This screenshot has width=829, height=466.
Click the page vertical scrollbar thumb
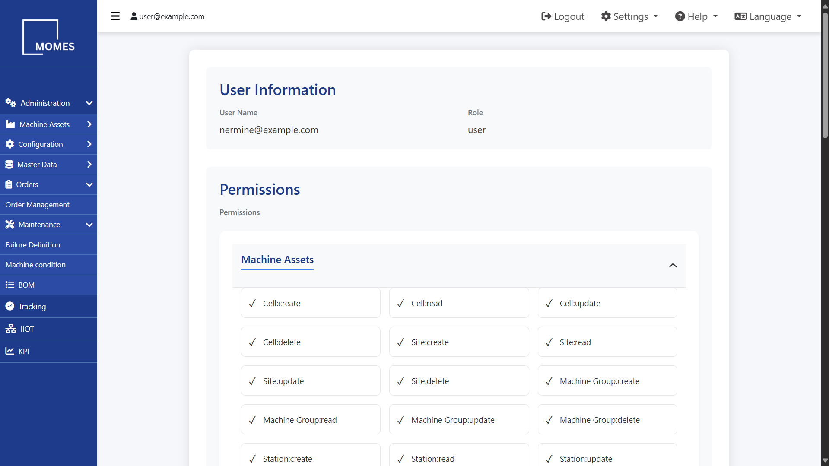(825, 75)
